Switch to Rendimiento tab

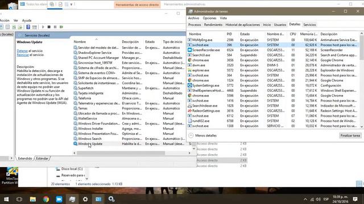click(x=213, y=25)
